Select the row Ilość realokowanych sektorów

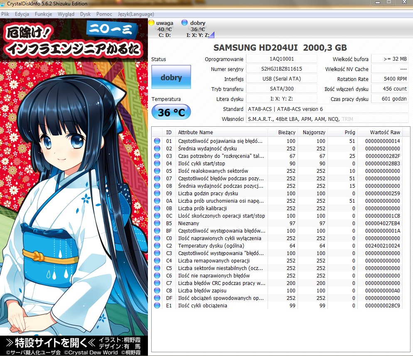pos(277,171)
